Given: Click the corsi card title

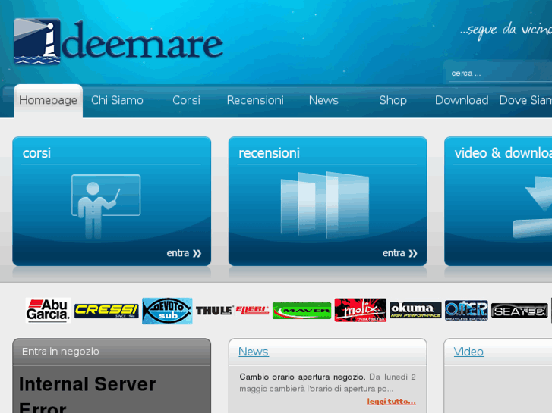Looking at the screenshot, I should pos(36,153).
